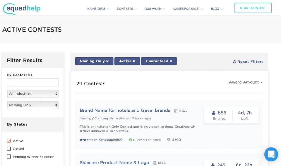Click the entries person icon beside 686

[x=213, y=113]
